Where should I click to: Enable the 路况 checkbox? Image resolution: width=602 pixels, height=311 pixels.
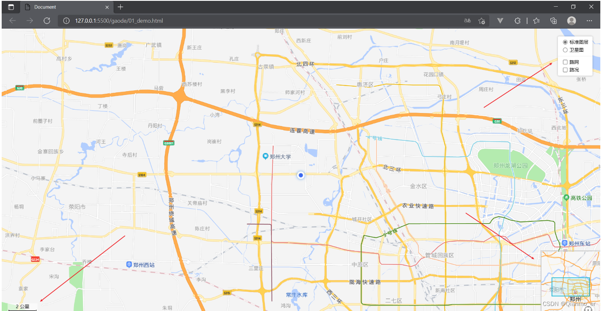[565, 70]
